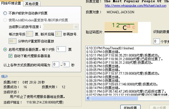This screenshot has height=109, width=169.
Task: Click the 个字 character count input field
Action: pos(156,41)
